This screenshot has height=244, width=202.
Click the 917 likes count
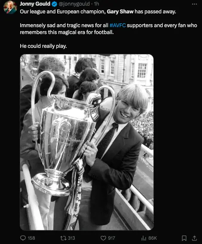coord(111,238)
